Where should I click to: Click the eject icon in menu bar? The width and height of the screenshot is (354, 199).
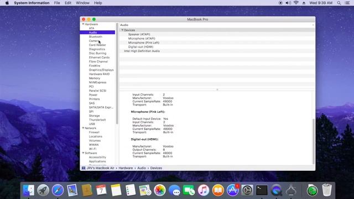pos(304,3)
